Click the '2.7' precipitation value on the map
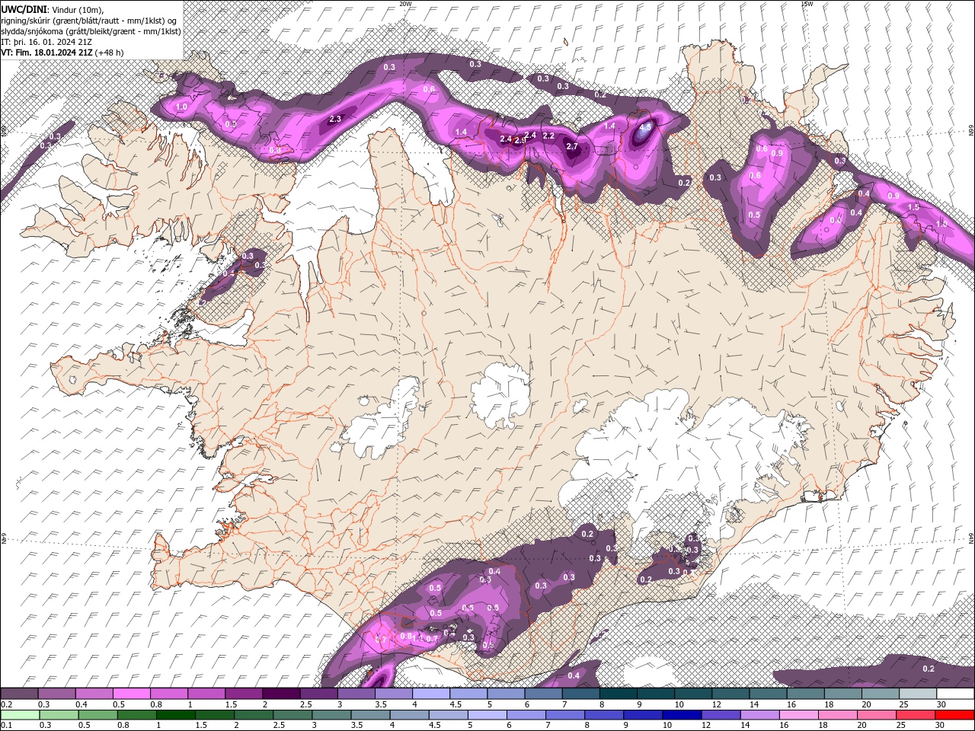Image resolution: width=975 pixels, height=731 pixels. click(573, 146)
